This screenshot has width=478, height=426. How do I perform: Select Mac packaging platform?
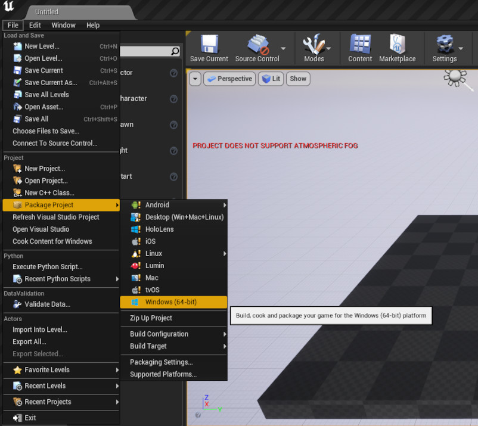(x=174, y=278)
